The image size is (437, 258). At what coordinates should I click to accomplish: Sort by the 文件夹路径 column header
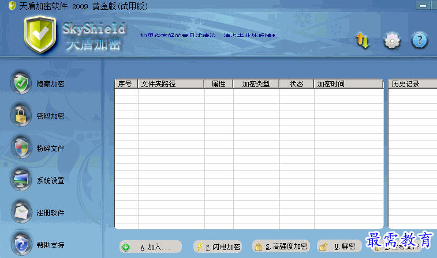171,84
